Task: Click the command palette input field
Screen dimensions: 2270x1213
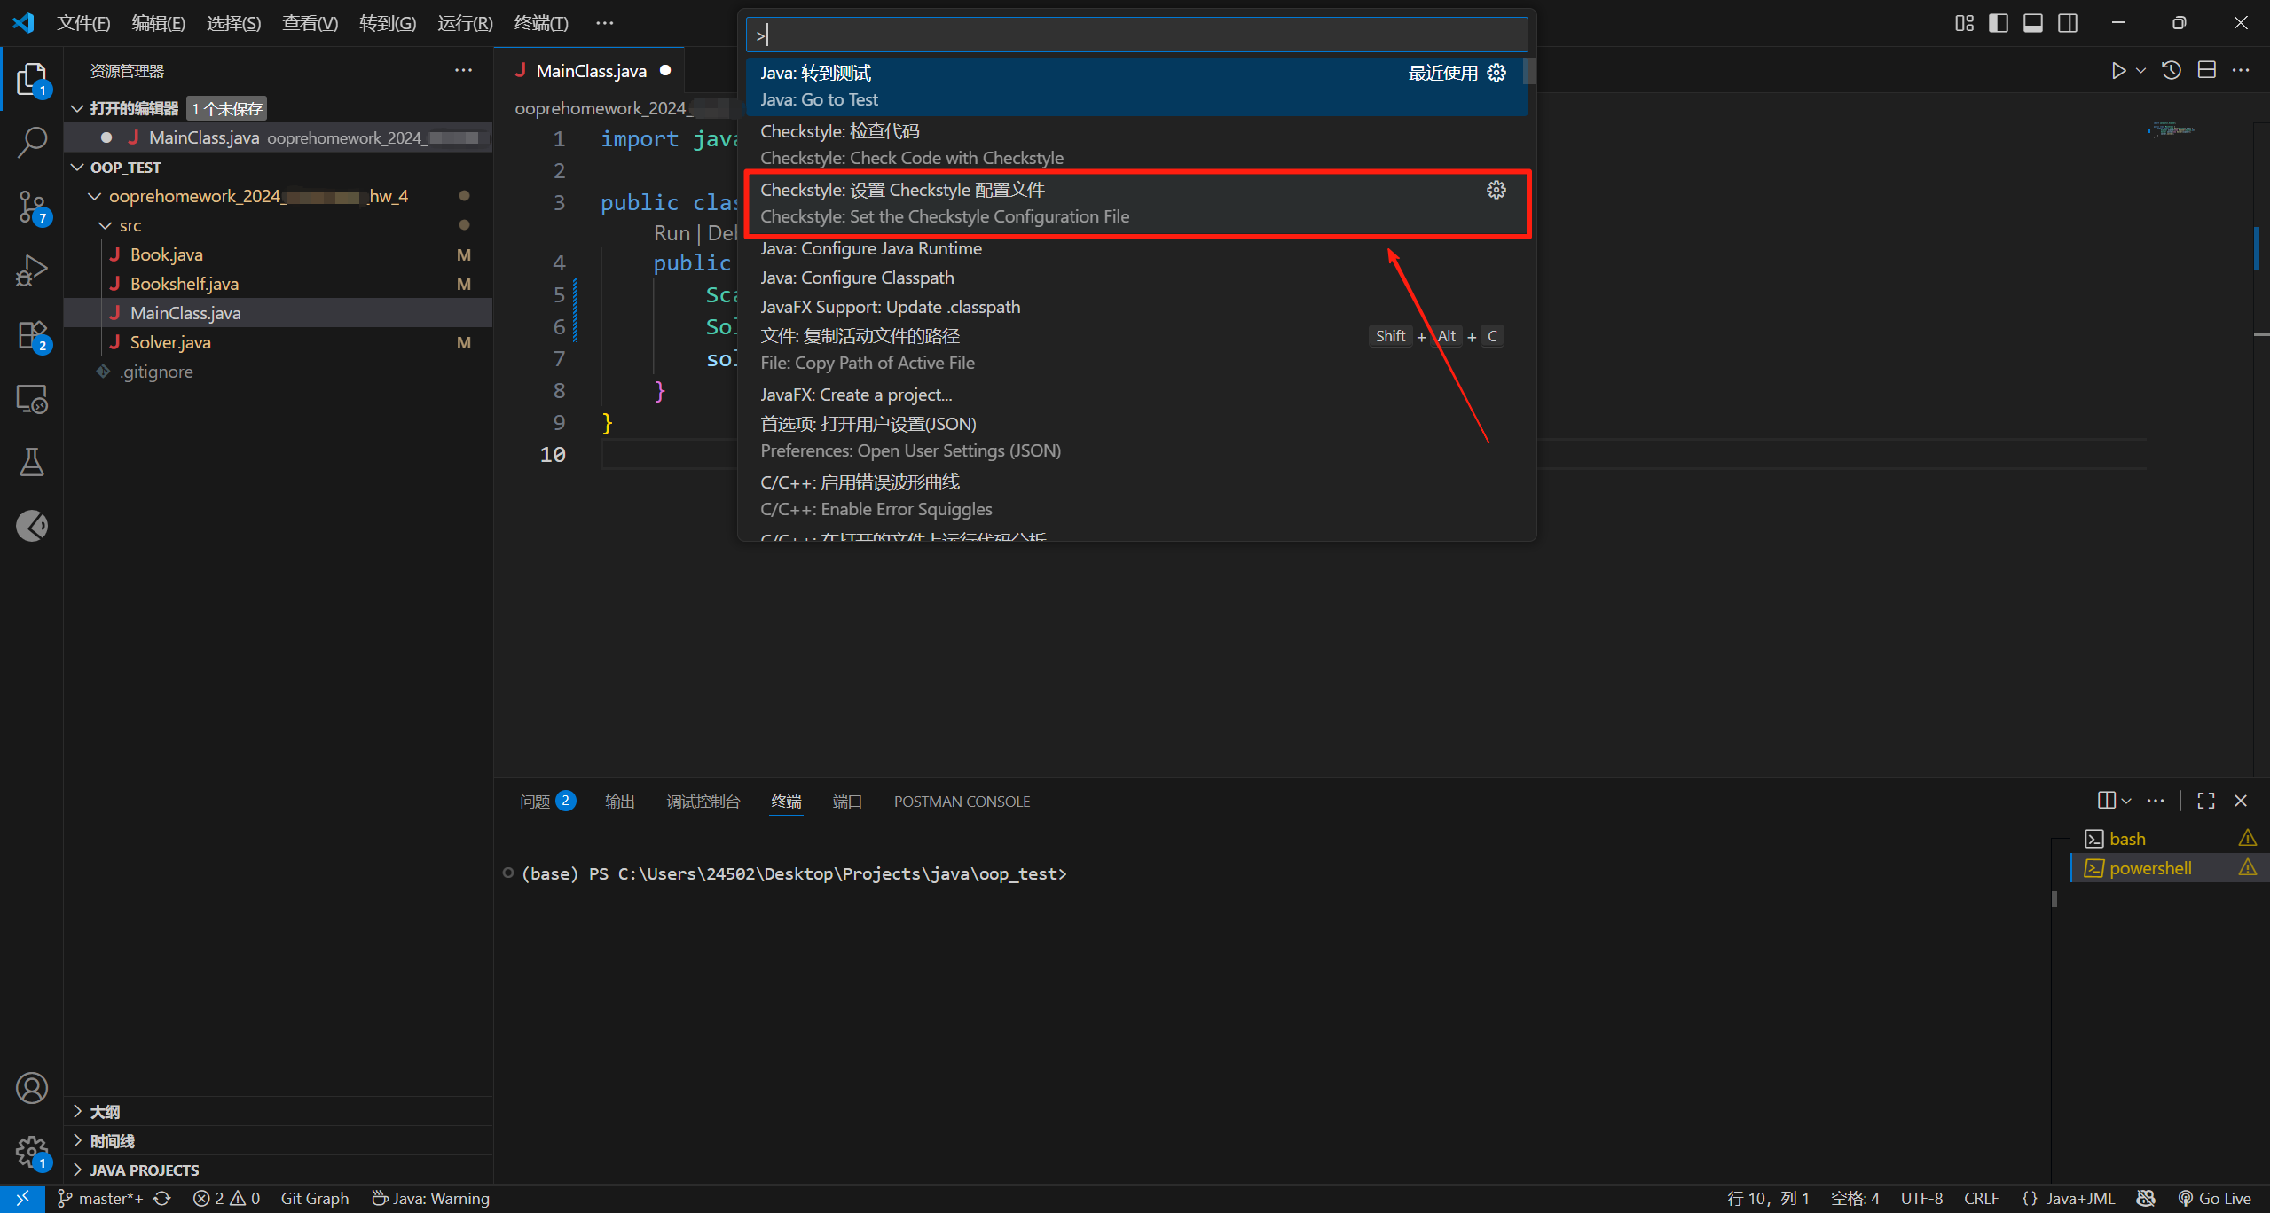Action: coord(1135,35)
